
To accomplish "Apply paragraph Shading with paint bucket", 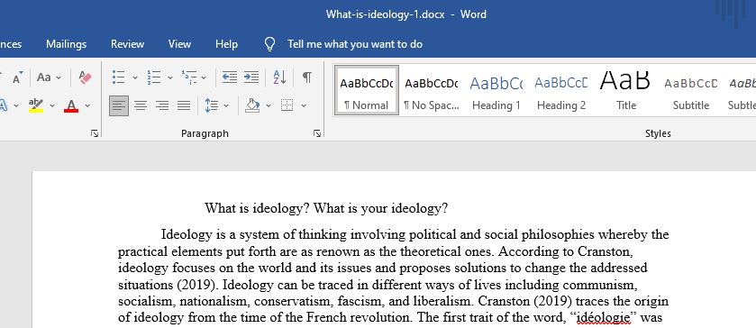I will point(252,105).
